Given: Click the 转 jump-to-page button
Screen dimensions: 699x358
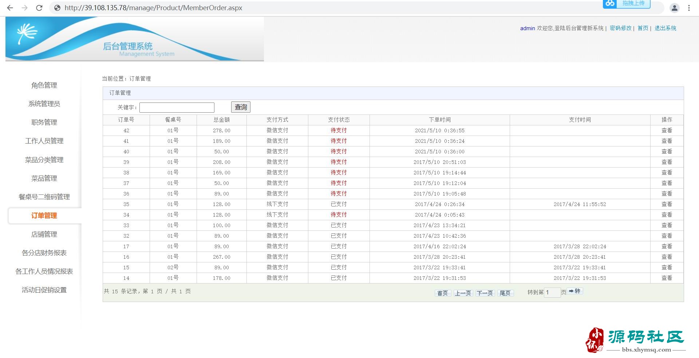Looking at the screenshot, I should click(575, 291).
